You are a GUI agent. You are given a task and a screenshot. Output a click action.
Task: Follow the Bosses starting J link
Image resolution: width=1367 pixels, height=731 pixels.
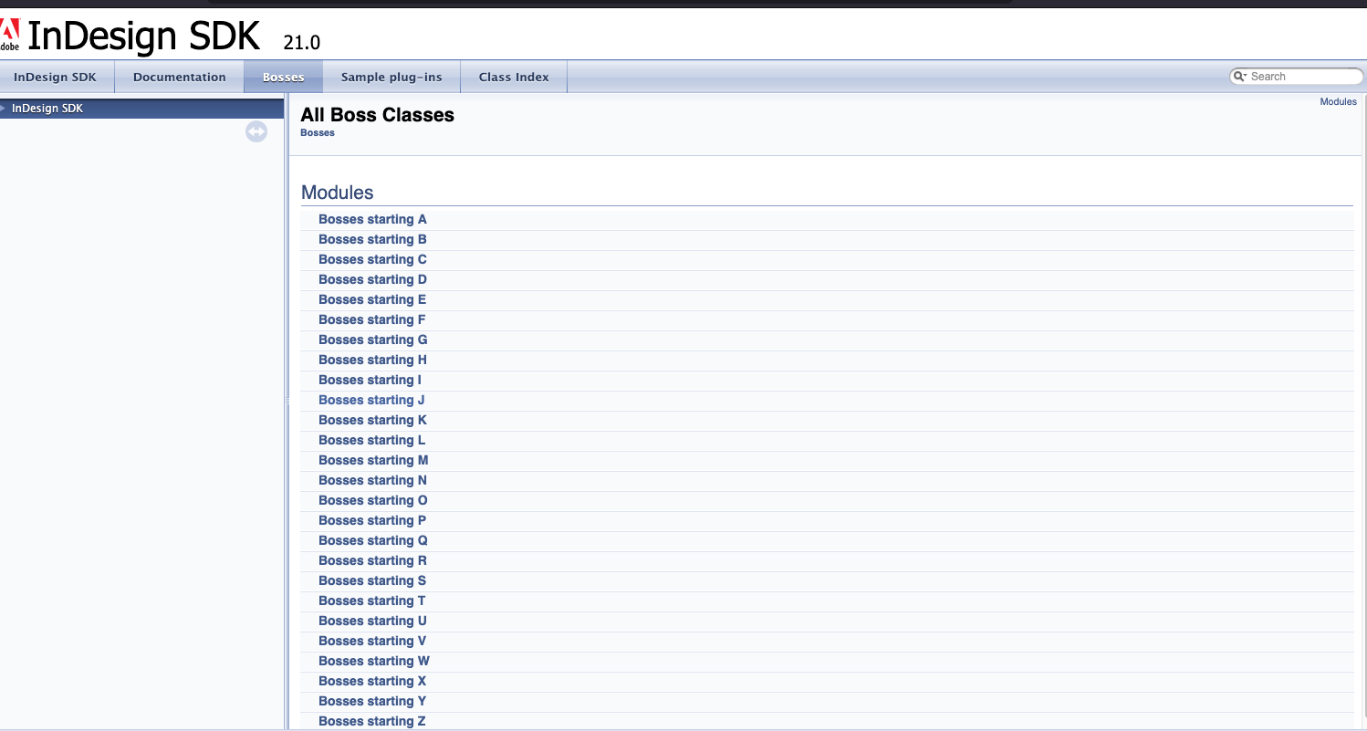point(371,401)
